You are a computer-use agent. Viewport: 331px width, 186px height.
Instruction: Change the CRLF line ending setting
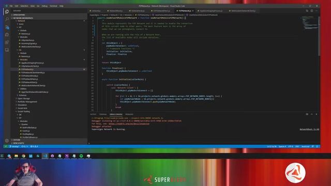coord(297,146)
